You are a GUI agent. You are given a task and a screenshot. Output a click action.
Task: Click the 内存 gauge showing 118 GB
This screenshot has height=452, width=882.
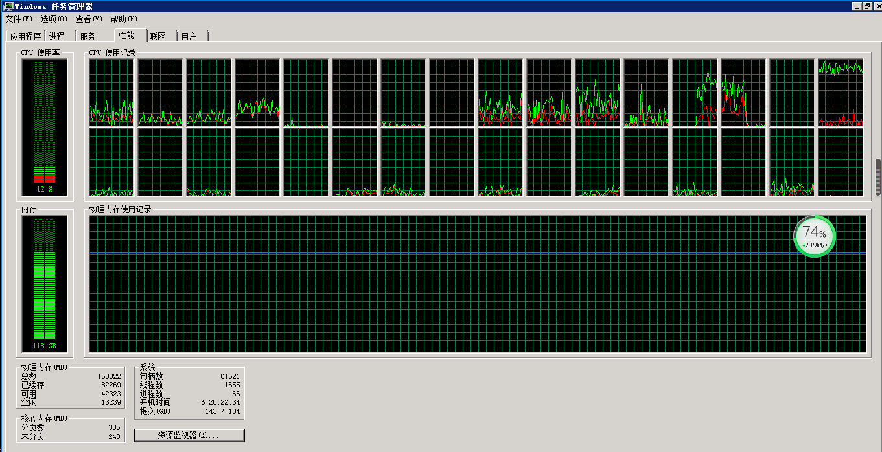(44, 282)
